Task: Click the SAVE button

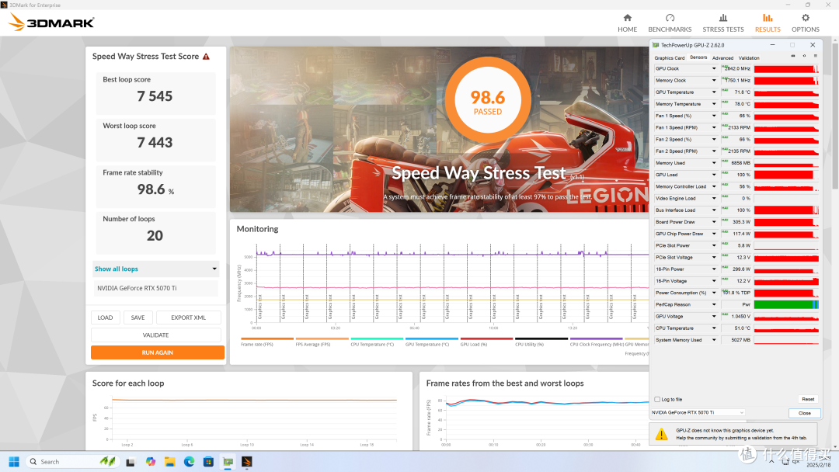Action: point(138,318)
